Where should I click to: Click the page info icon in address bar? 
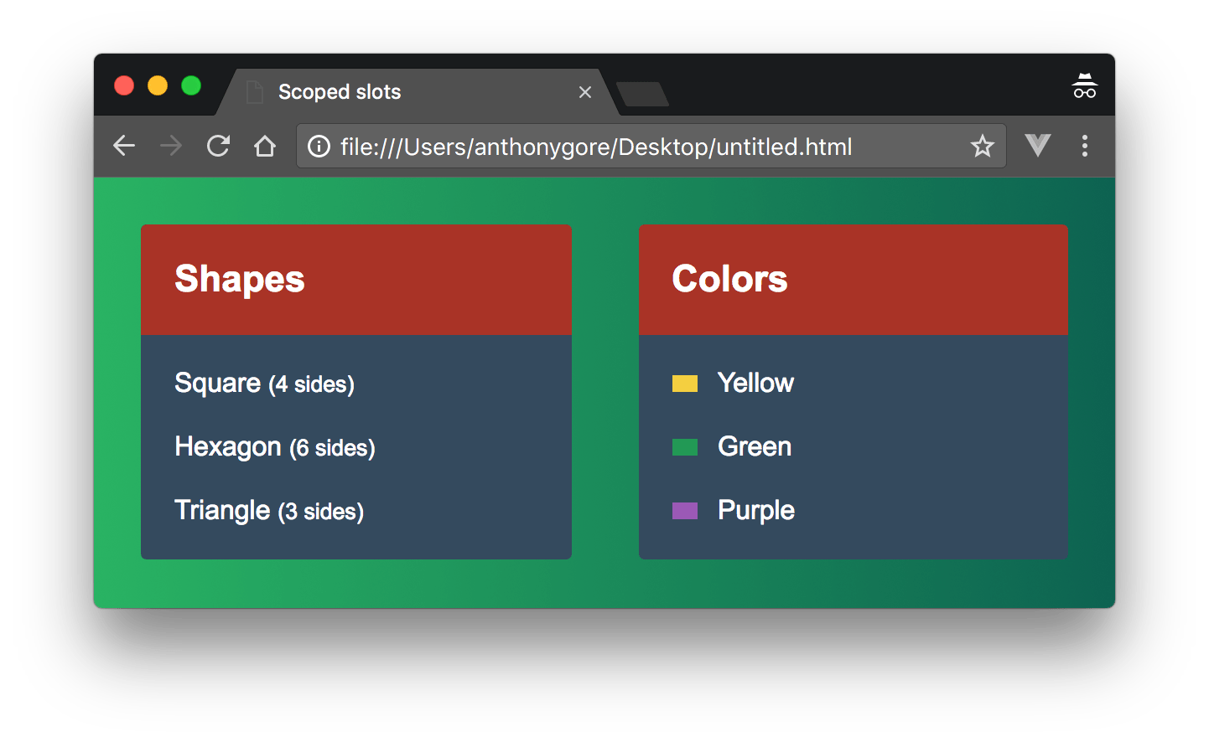click(319, 146)
